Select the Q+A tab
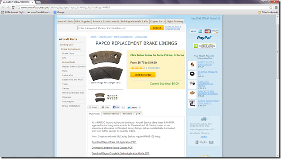281x159 pixels. tap(138, 114)
